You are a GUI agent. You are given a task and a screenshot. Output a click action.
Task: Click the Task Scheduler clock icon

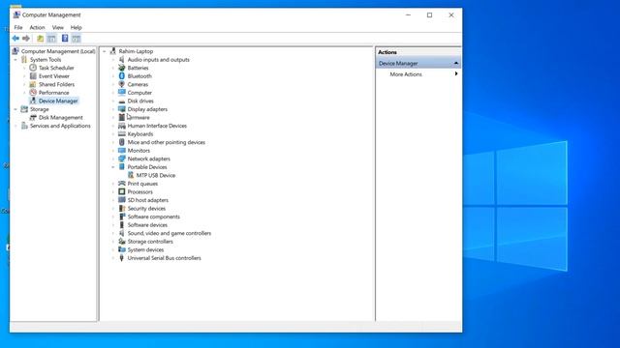tap(33, 68)
